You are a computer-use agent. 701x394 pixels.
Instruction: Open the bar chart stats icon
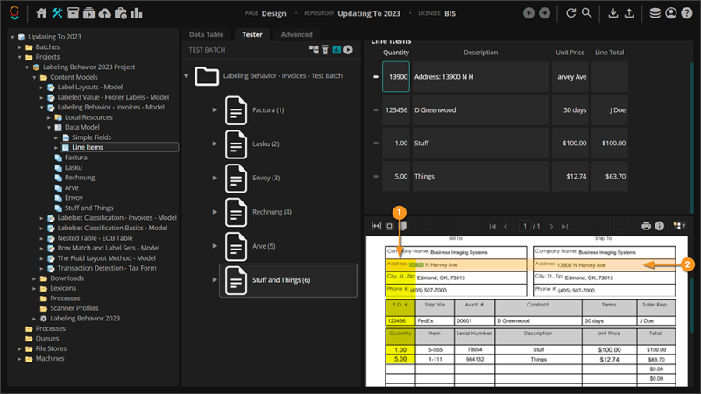(x=137, y=13)
